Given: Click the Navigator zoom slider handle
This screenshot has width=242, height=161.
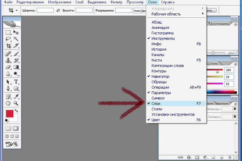Looking at the screenshot, I should pos(213,53).
